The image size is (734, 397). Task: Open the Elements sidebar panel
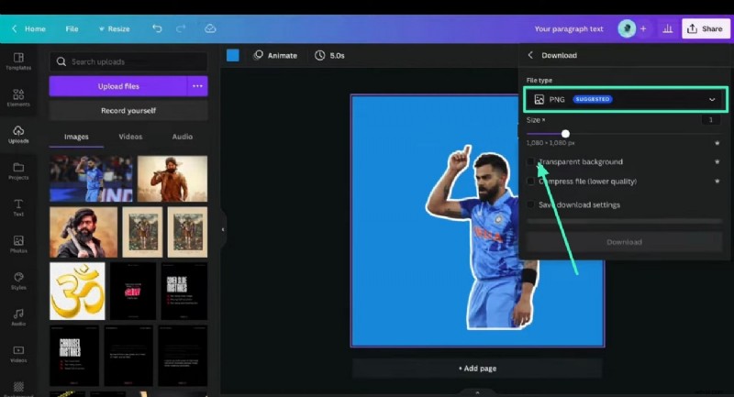pyautogui.click(x=18, y=98)
